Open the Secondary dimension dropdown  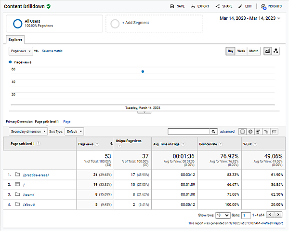click(x=28, y=132)
